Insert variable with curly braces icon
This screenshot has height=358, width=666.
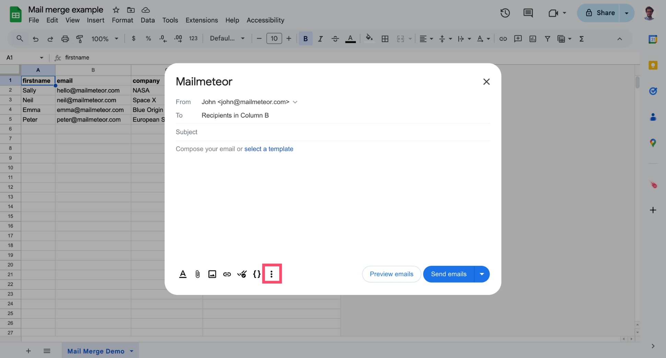click(x=257, y=274)
